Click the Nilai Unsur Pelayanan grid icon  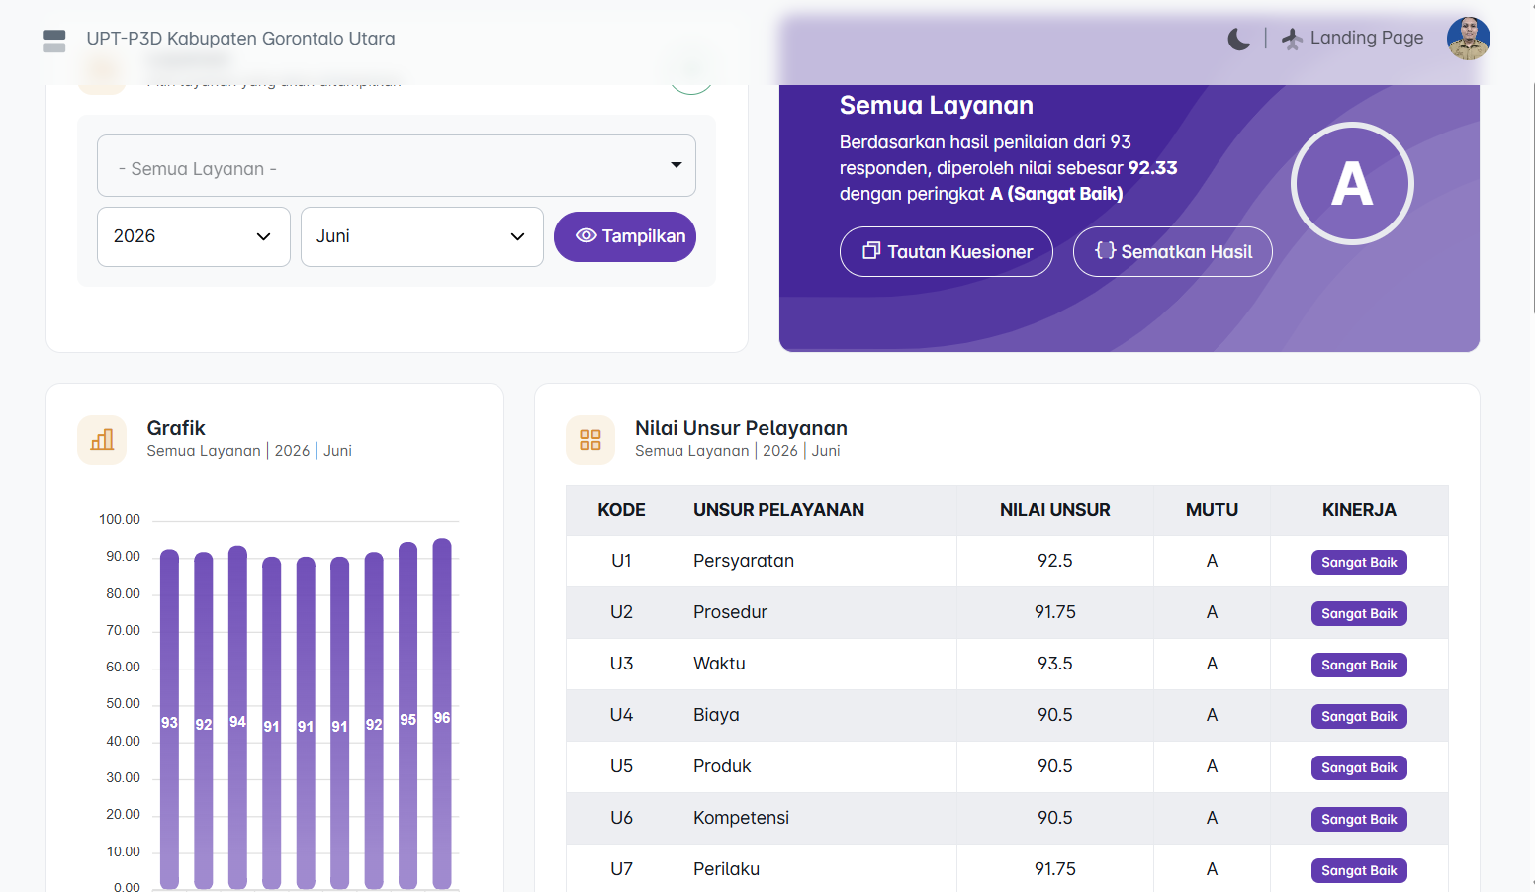pyautogui.click(x=590, y=440)
